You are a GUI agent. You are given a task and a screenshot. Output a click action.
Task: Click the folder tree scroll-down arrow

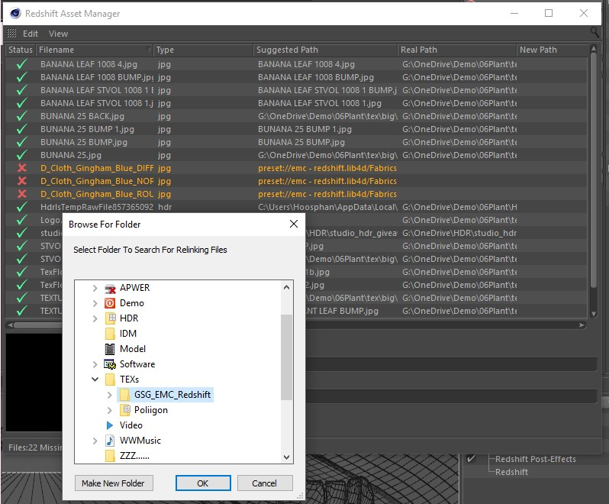point(286,457)
